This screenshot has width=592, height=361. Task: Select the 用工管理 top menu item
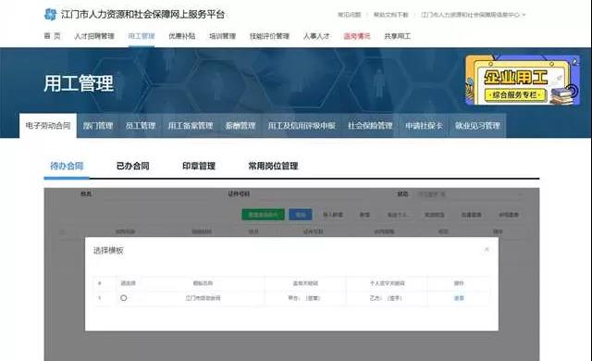pyautogui.click(x=142, y=36)
